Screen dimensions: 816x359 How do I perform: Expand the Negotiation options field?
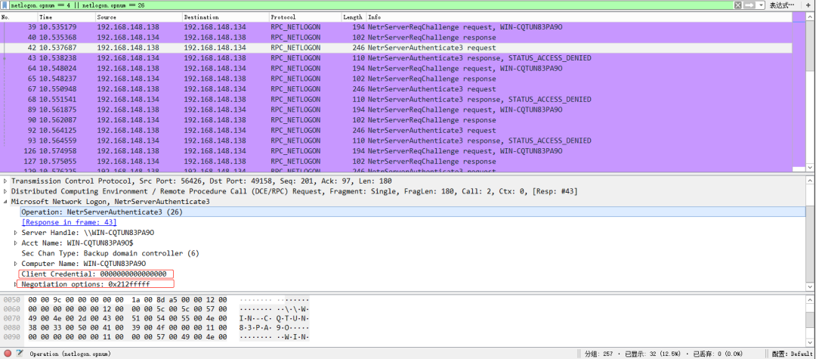click(16, 284)
